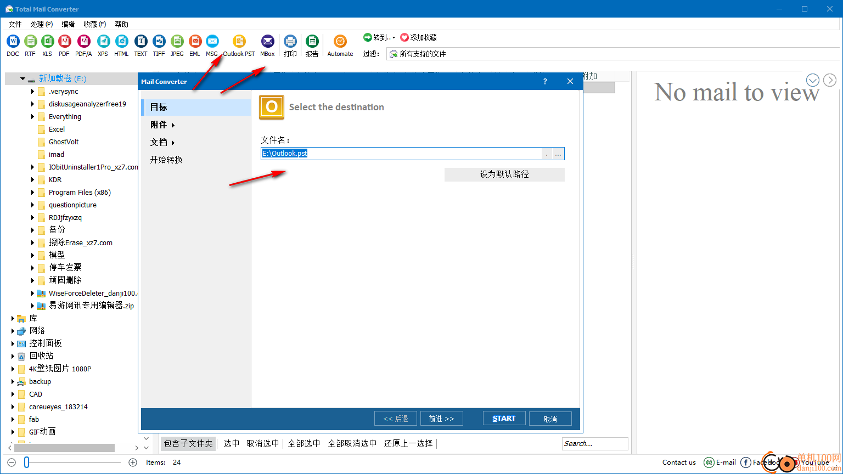Pick the XLS format icon
The width and height of the screenshot is (843, 474).
tap(47, 41)
